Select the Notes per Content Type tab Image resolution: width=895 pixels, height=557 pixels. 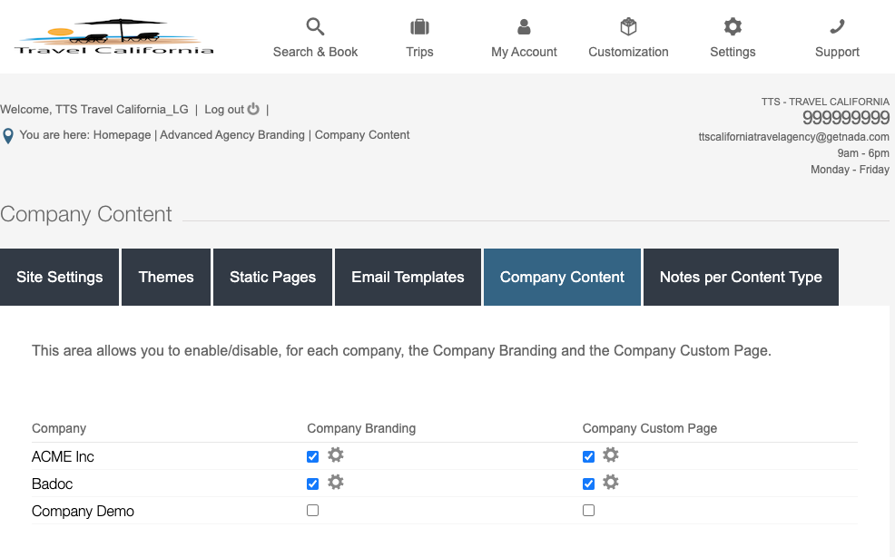741,278
